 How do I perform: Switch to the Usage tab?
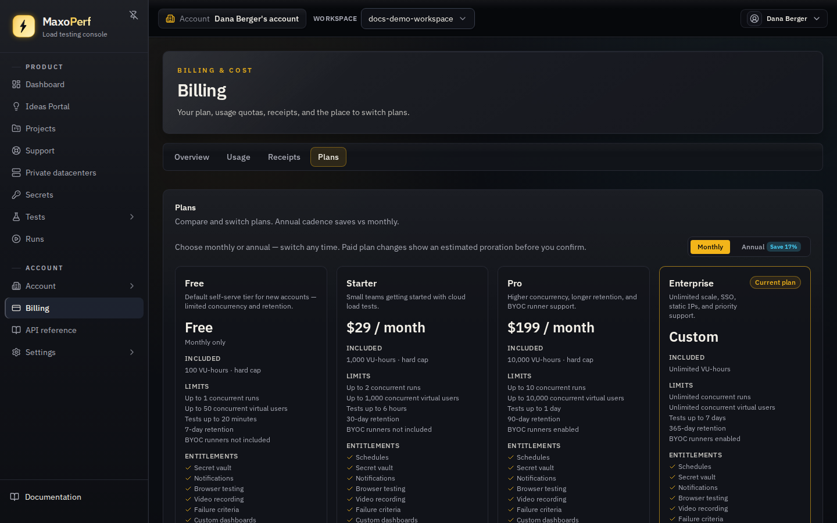click(x=238, y=157)
